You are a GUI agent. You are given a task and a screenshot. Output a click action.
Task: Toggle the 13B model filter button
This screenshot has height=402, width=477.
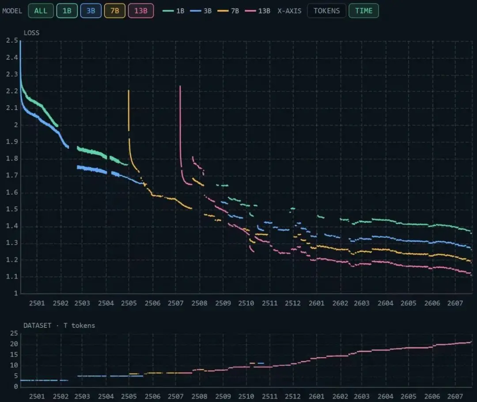pyautogui.click(x=141, y=11)
